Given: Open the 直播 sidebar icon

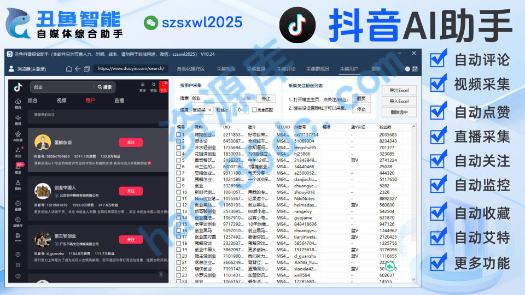Looking at the screenshot, I should pyautogui.click(x=18, y=205).
